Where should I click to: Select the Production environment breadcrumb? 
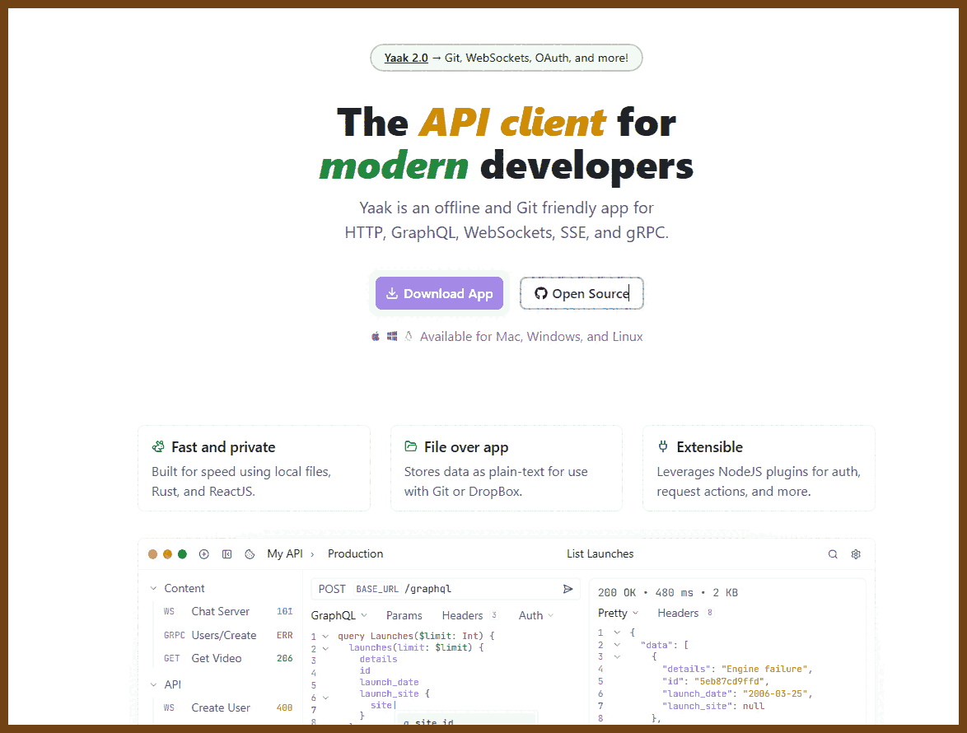coord(355,553)
